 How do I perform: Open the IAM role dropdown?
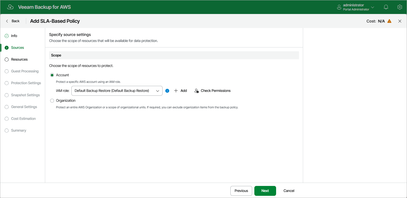pyautogui.click(x=117, y=91)
